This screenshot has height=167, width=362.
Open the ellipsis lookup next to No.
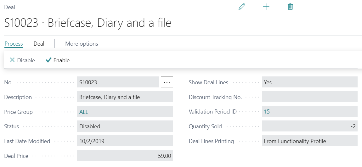(x=167, y=82)
